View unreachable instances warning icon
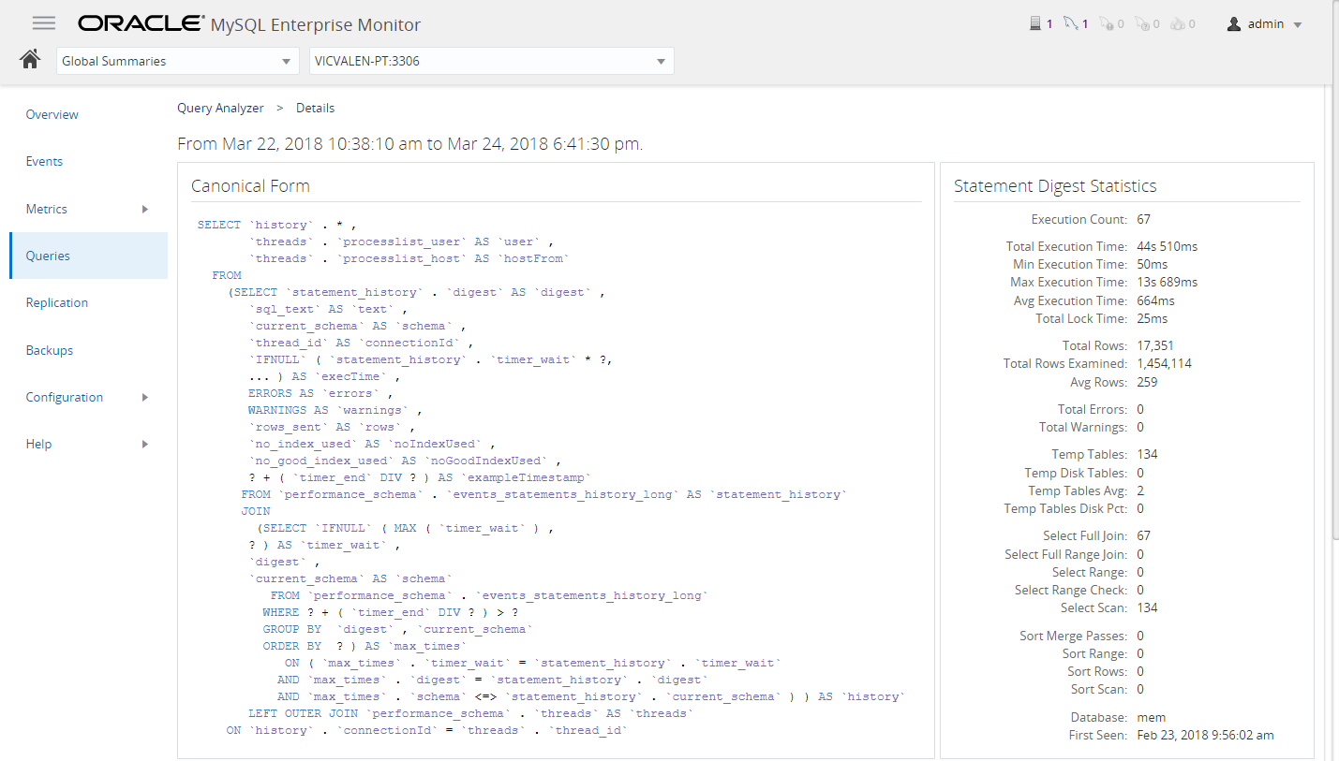Screen dimensions: 1339x761 [x=1108, y=23]
